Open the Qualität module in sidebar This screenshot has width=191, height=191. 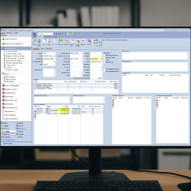pyautogui.click(x=24, y=134)
